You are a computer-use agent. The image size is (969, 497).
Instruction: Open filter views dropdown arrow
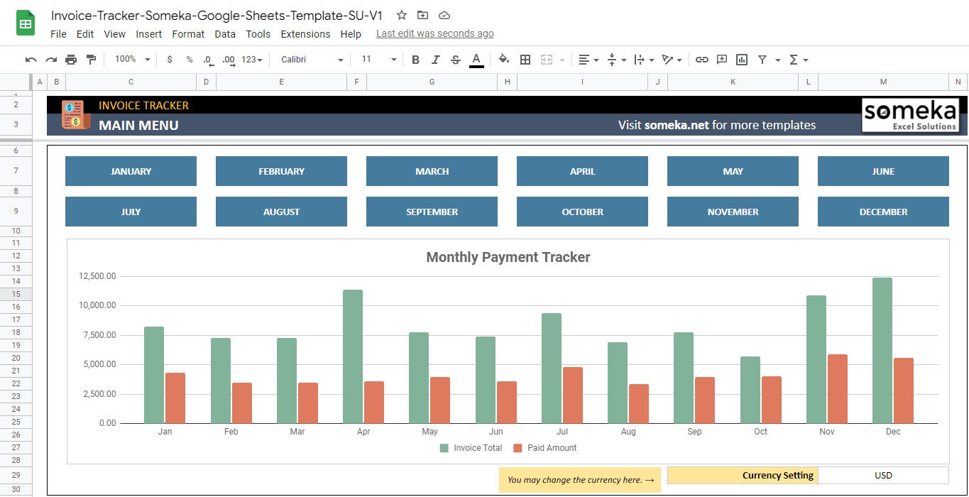click(x=778, y=60)
